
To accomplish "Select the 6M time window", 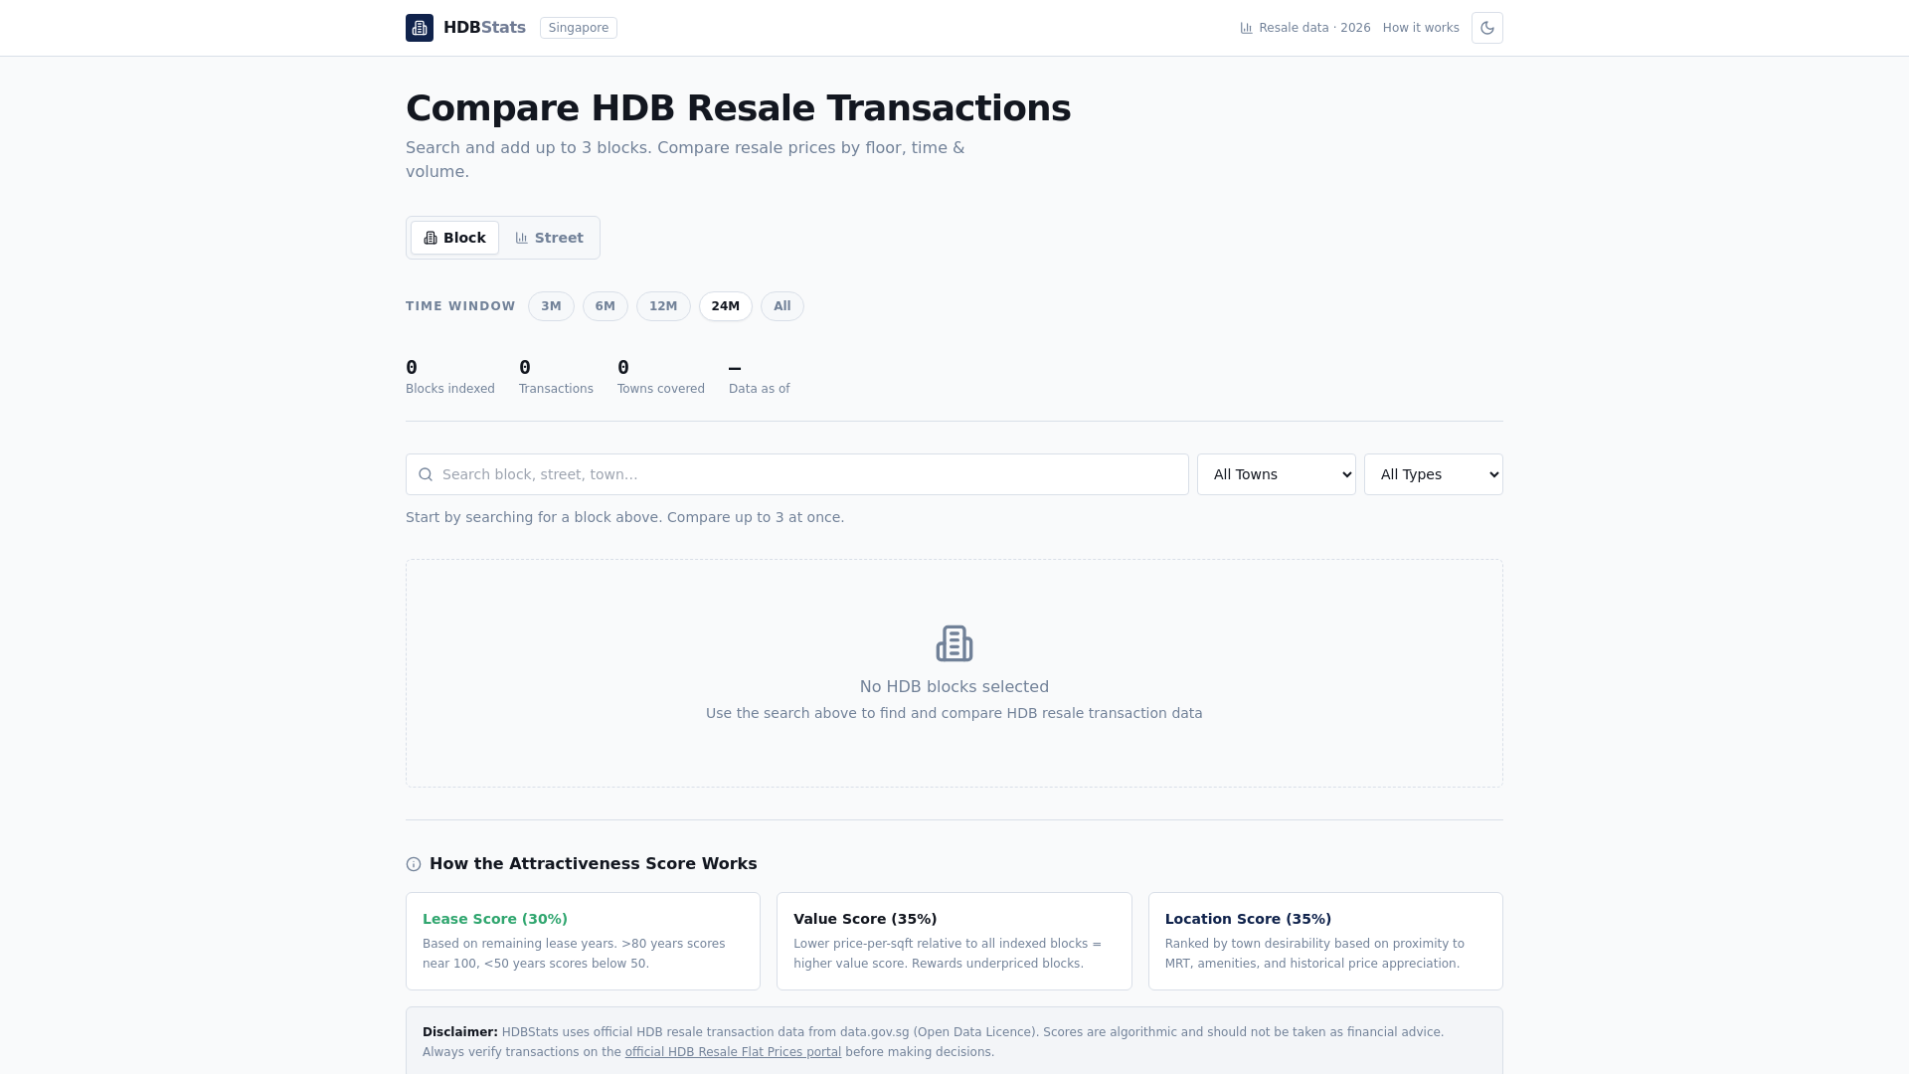I will [x=606, y=306].
